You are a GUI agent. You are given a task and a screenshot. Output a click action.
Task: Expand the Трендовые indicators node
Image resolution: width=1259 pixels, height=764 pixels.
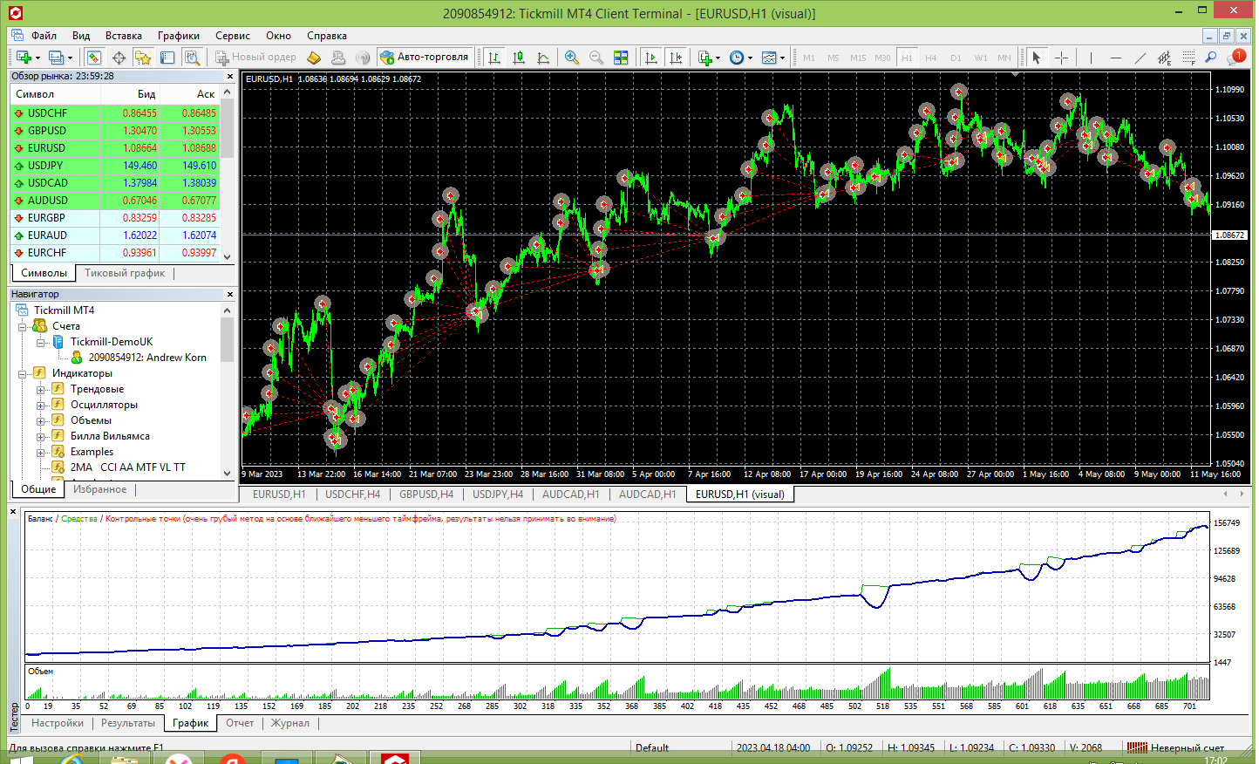[x=40, y=390]
